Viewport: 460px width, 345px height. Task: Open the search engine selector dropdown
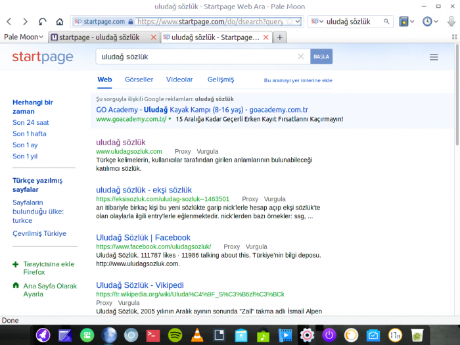point(317,22)
